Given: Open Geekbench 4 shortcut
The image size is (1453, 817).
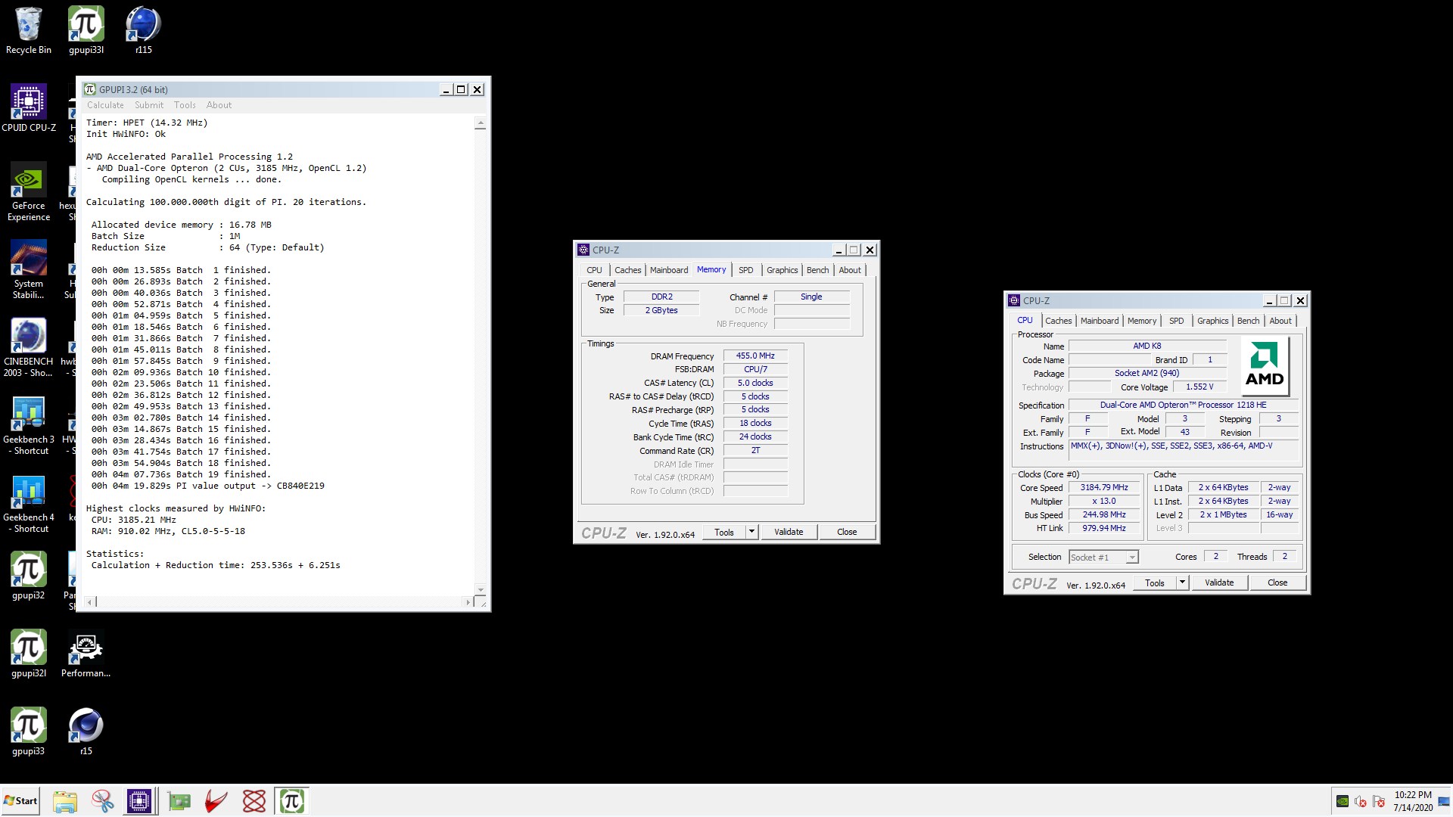Looking at the screenshot, I should point(29,503).
